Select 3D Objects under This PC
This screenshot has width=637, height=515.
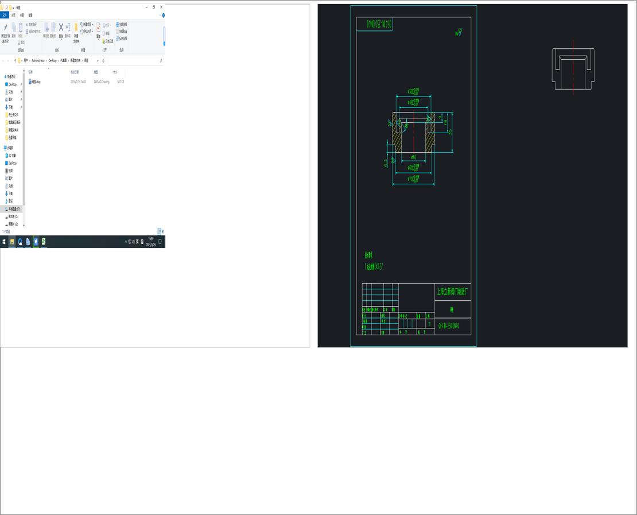click(10, 156)
